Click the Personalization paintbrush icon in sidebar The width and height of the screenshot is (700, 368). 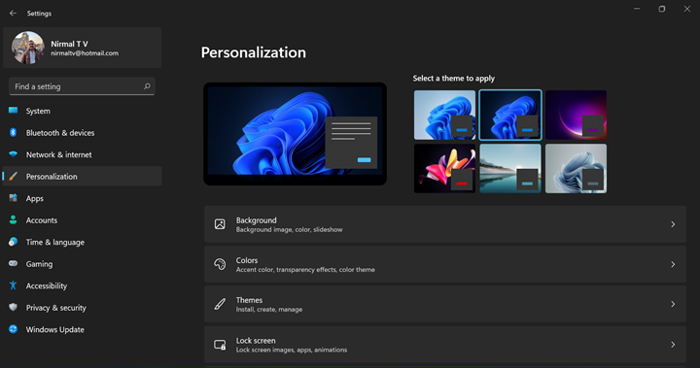pos(13,176)
